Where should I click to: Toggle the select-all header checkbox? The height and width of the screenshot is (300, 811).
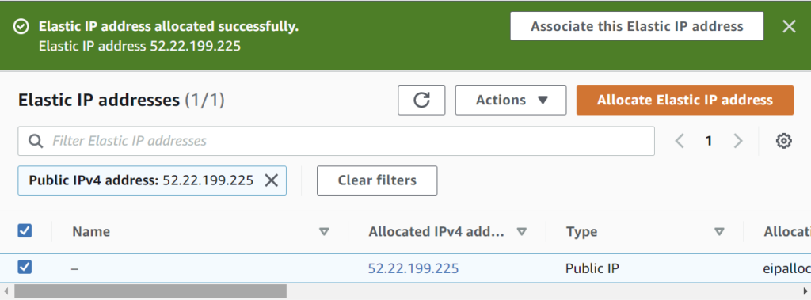(x=25, y=230)
